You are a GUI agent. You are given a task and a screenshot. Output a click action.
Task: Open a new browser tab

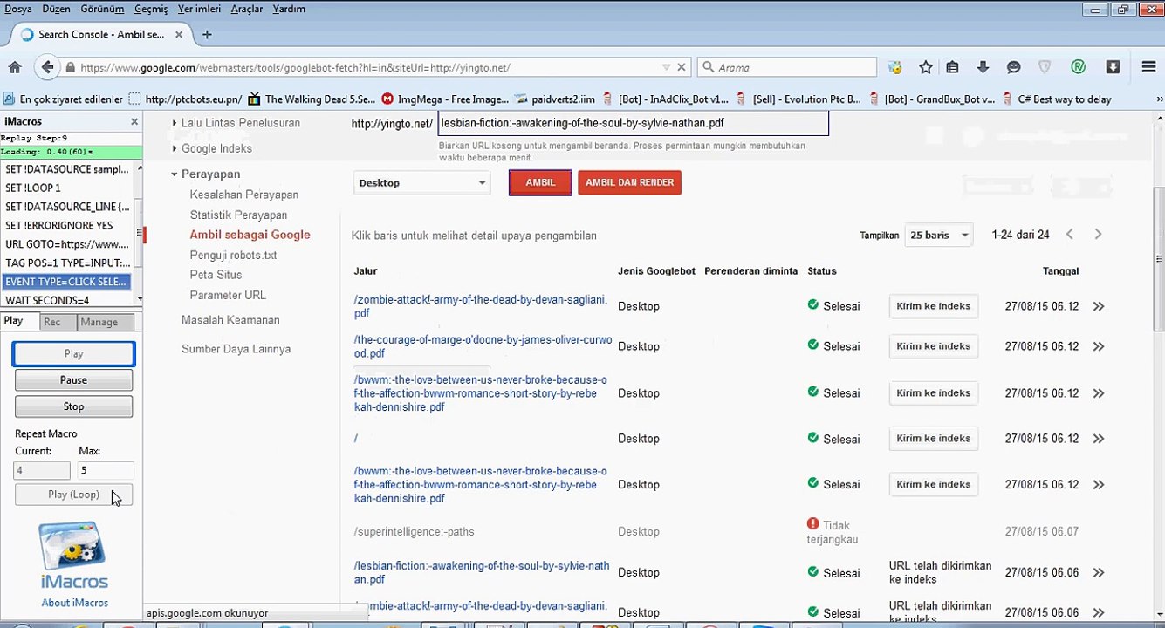click(x=207, y=35)
